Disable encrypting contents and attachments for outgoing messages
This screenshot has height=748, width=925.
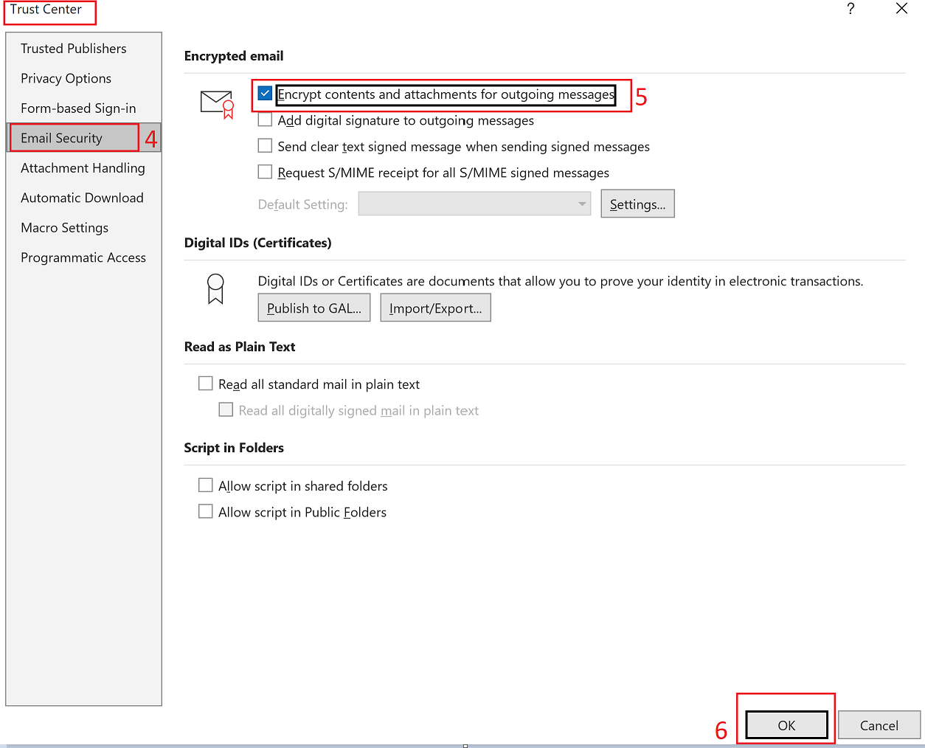pos(265,93)
